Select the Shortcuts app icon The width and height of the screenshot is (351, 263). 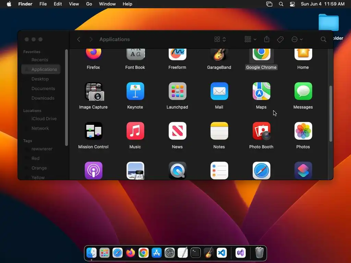pyautogui.click(x=303, y=171)
